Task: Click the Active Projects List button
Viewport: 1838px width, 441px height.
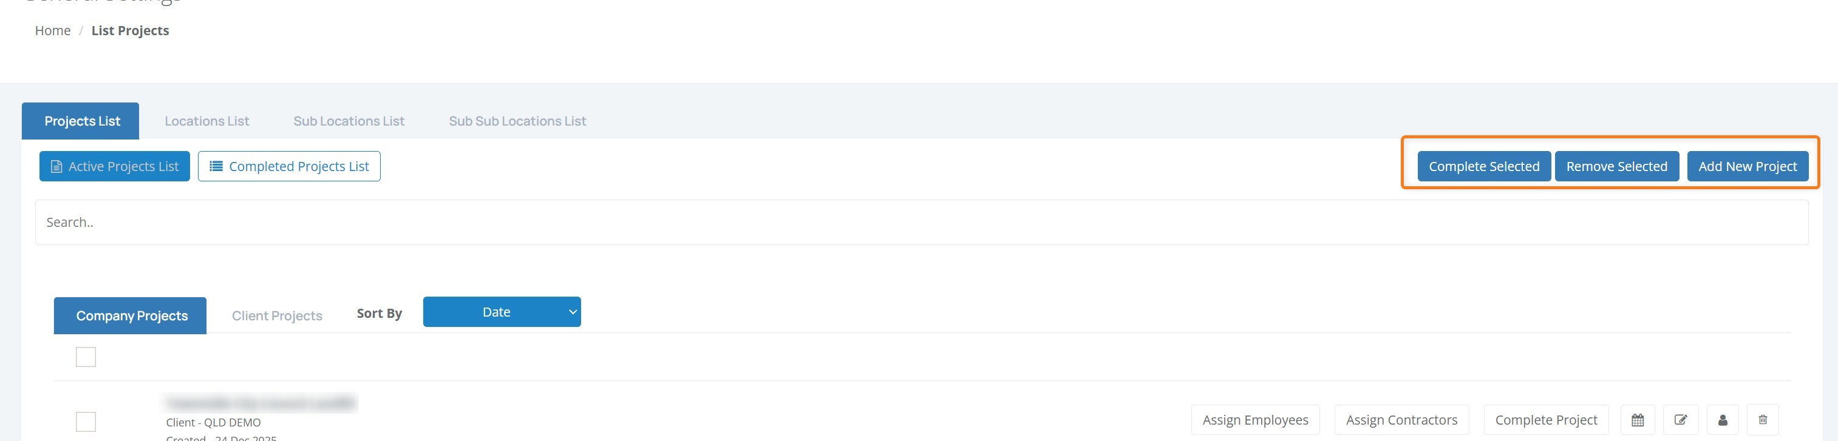Action: [115, 166]
